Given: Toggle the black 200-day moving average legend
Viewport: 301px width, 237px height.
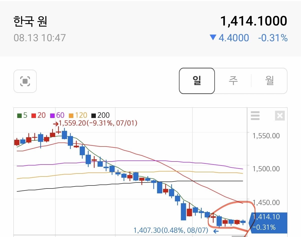Looking at the screenshot, I should [100, 115].
